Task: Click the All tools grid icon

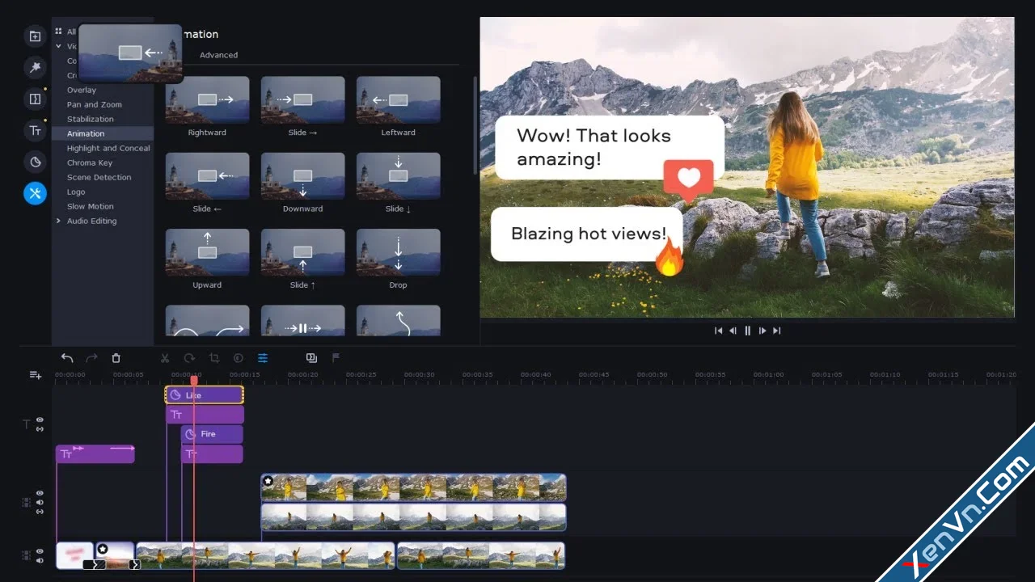Action: (58, 32)
